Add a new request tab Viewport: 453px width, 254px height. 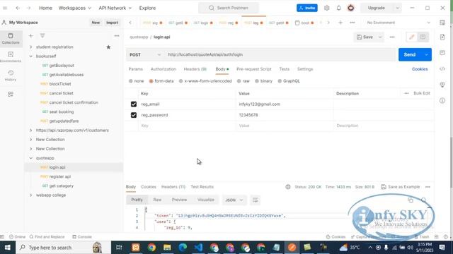(340, 23)
